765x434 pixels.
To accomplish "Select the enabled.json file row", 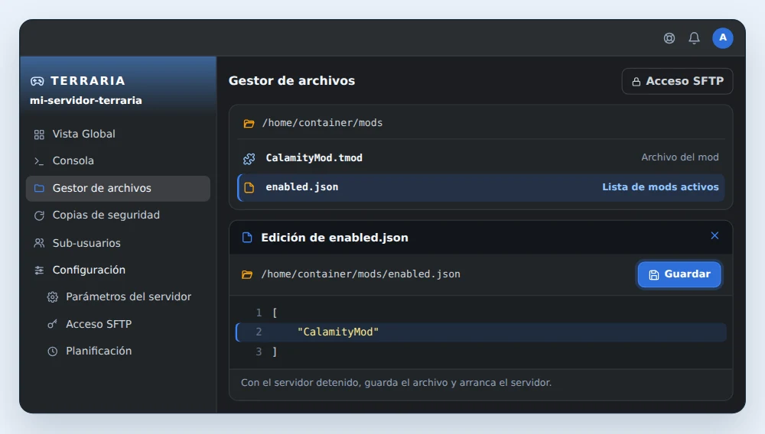I will pyautogui.click(x=481, y=187).
